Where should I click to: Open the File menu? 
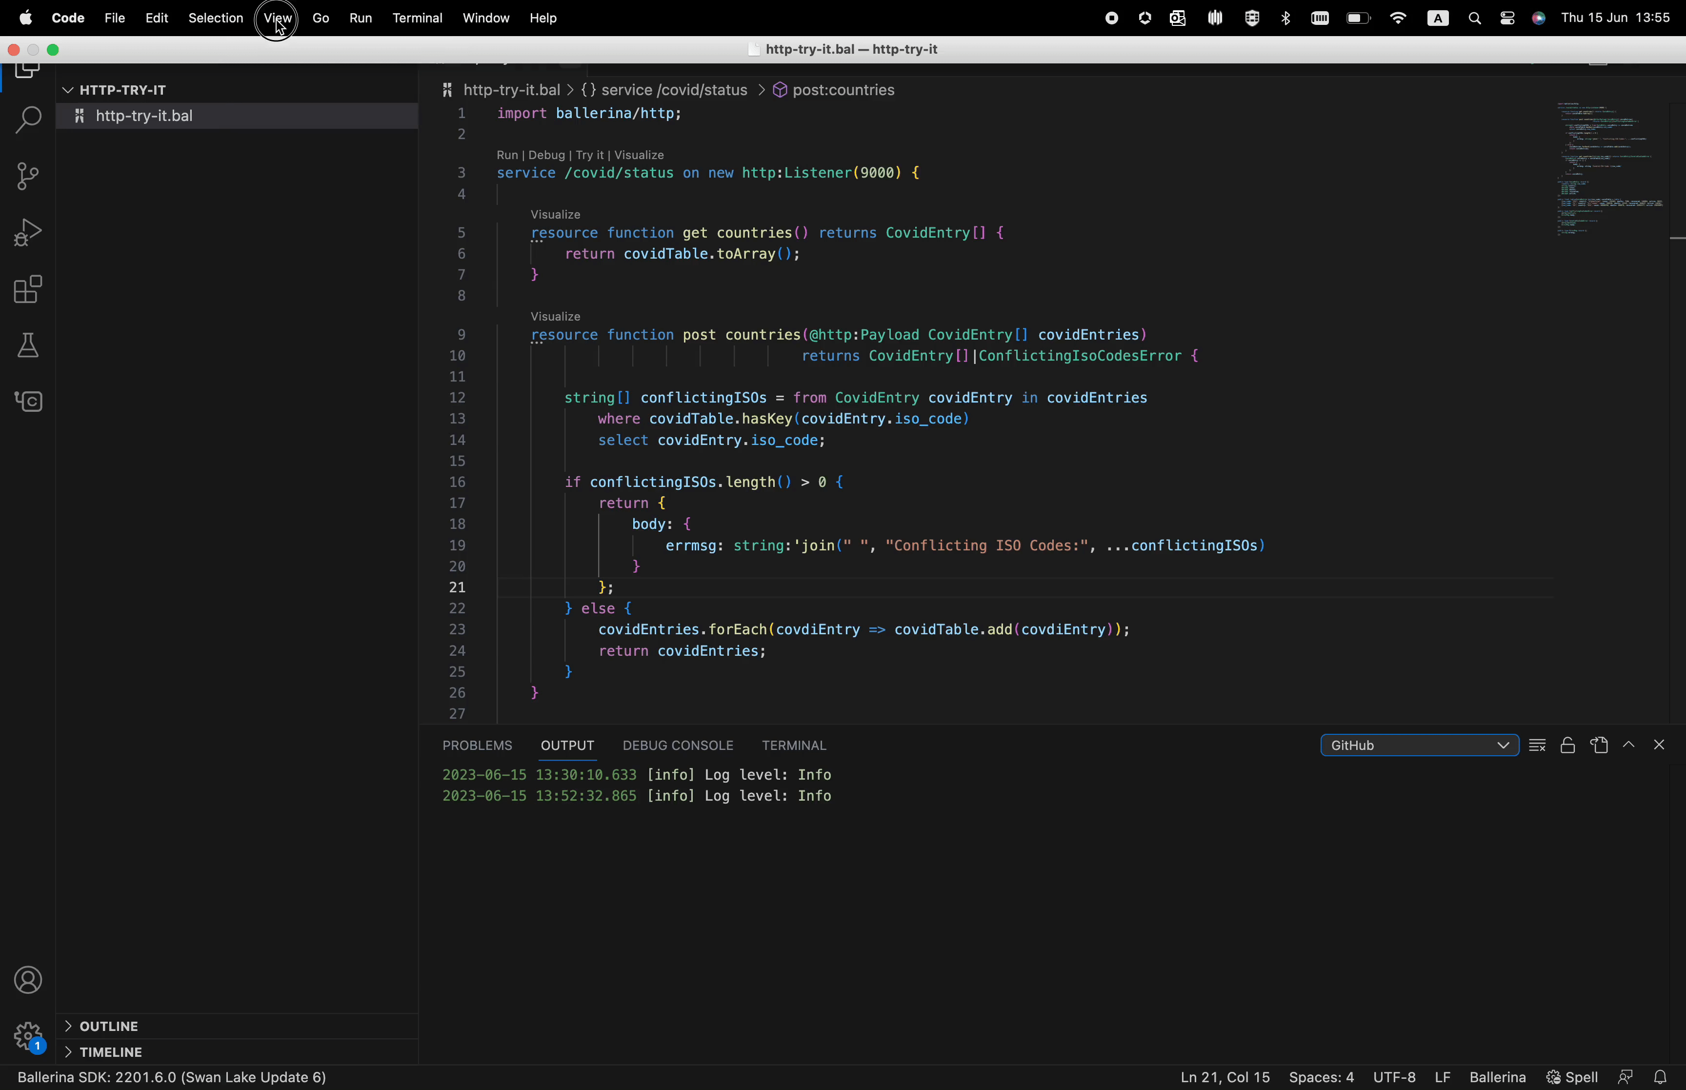(115, 19)
